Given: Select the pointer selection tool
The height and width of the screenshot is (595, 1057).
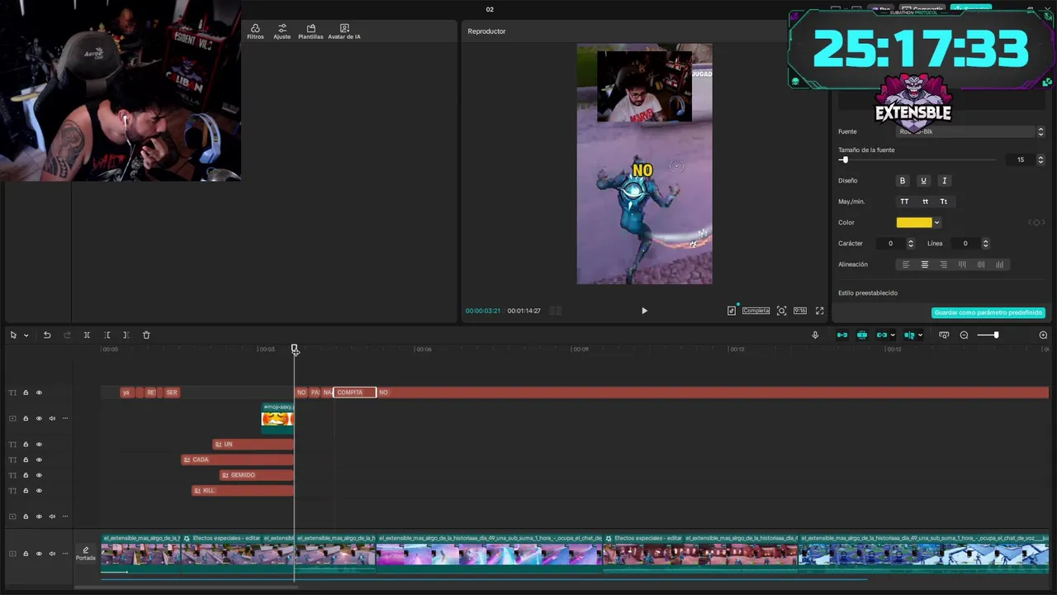Looking at the screenshot, I should coord(13,335).
